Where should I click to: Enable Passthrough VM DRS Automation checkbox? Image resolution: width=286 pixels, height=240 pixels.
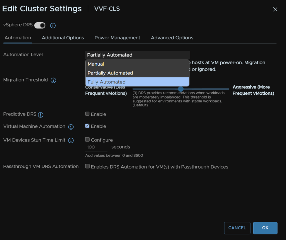tap(87, 166)
